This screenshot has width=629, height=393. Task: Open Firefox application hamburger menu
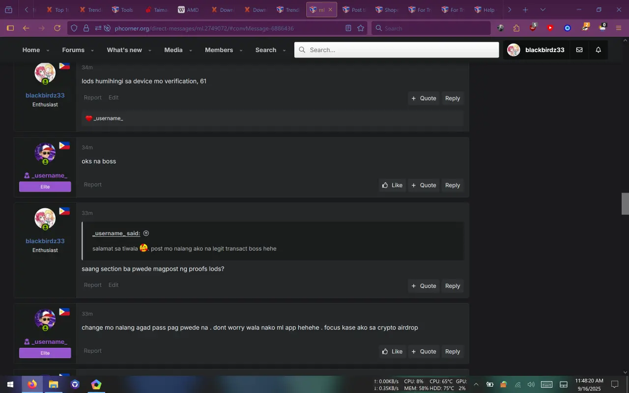tap(619, 28)
